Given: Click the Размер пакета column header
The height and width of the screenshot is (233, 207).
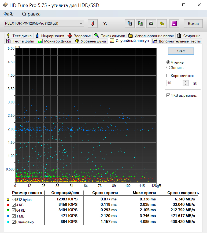Looking at the screenshot, I should 27,193.
